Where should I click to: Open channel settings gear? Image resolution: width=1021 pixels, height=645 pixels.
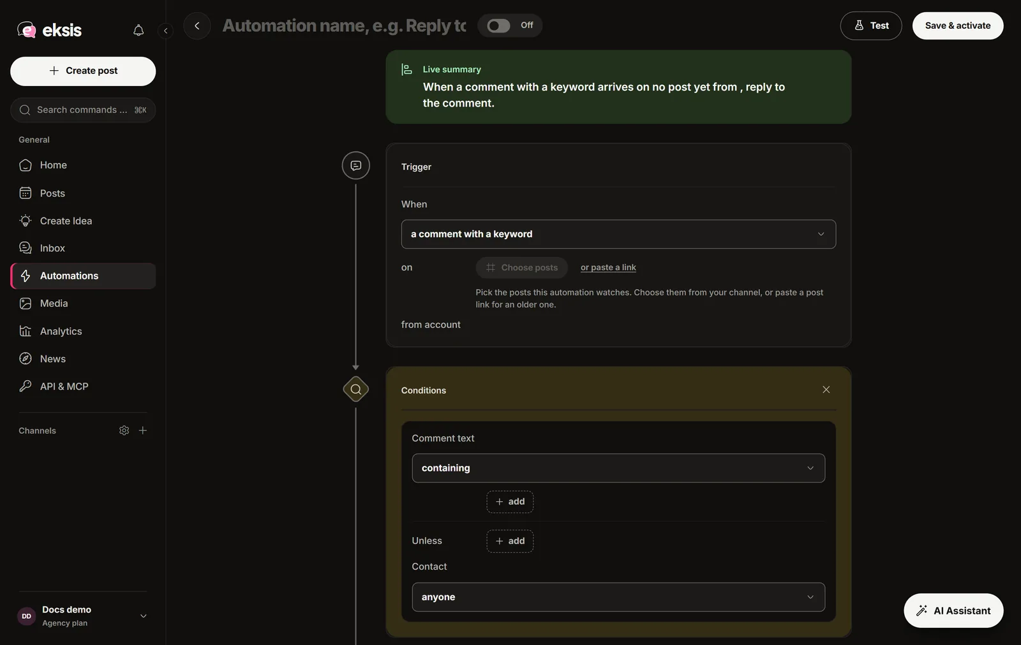124,431
